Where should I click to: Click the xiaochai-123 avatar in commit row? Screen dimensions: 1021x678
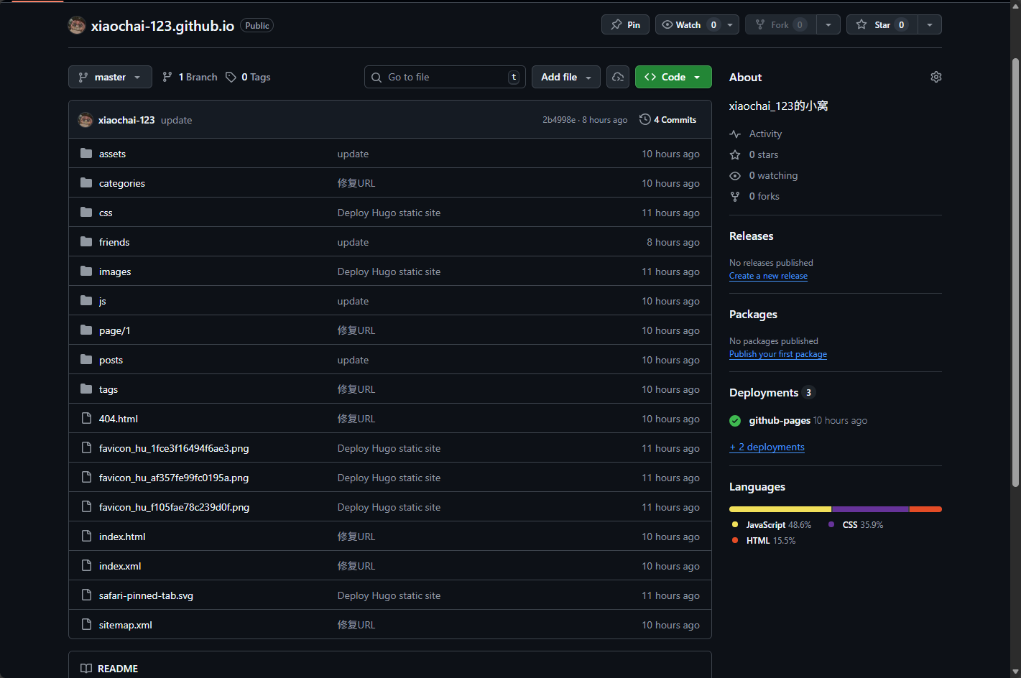pos(86,120)
